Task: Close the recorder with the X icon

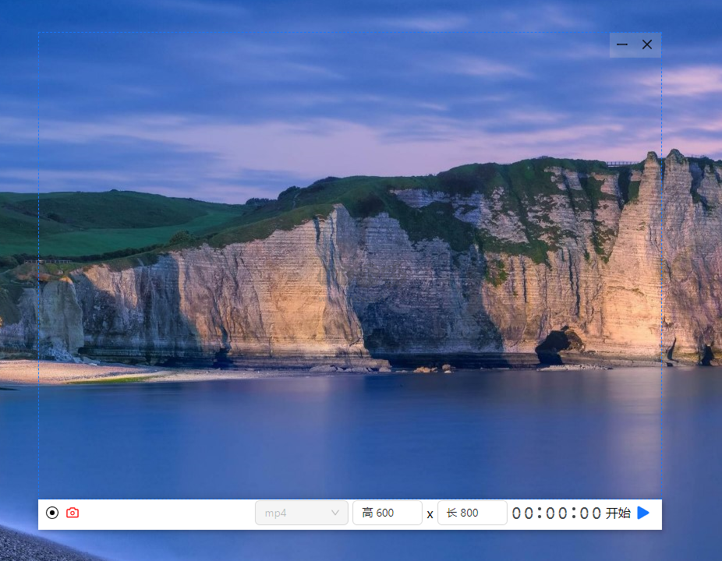Action: pyautogui.click(x=647, y=44)
